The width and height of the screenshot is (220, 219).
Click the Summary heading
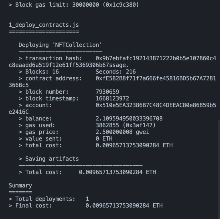(20, 185)
